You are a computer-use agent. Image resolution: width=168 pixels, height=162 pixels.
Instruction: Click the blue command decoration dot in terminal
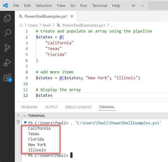coord(25,122)
